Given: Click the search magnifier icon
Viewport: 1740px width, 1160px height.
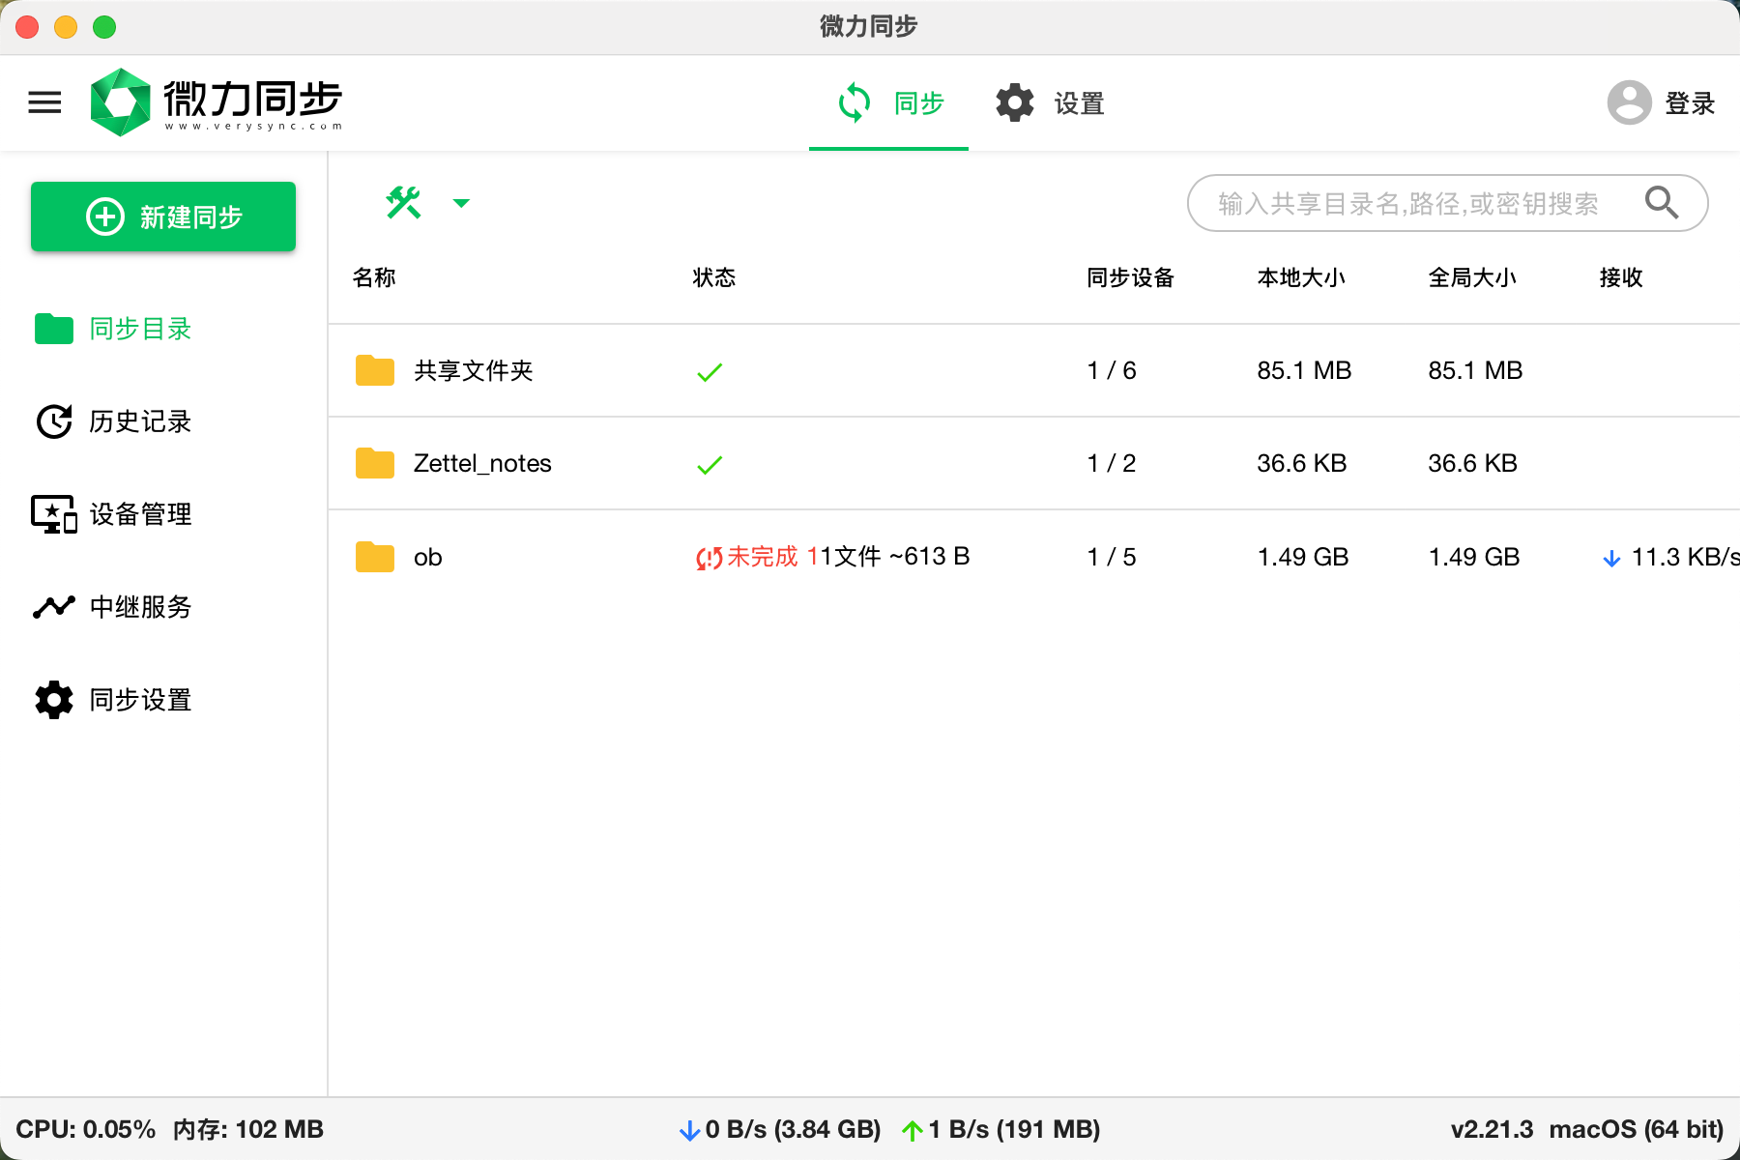Looking at the screenshot, I should pyautogui.click(x=1661, y=203).
